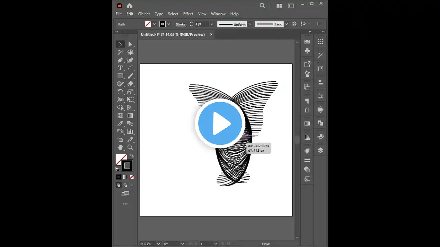This screenshot has height=247, width=440.
Task: Open the zoom level dropdown
Action: click(158, 244)
